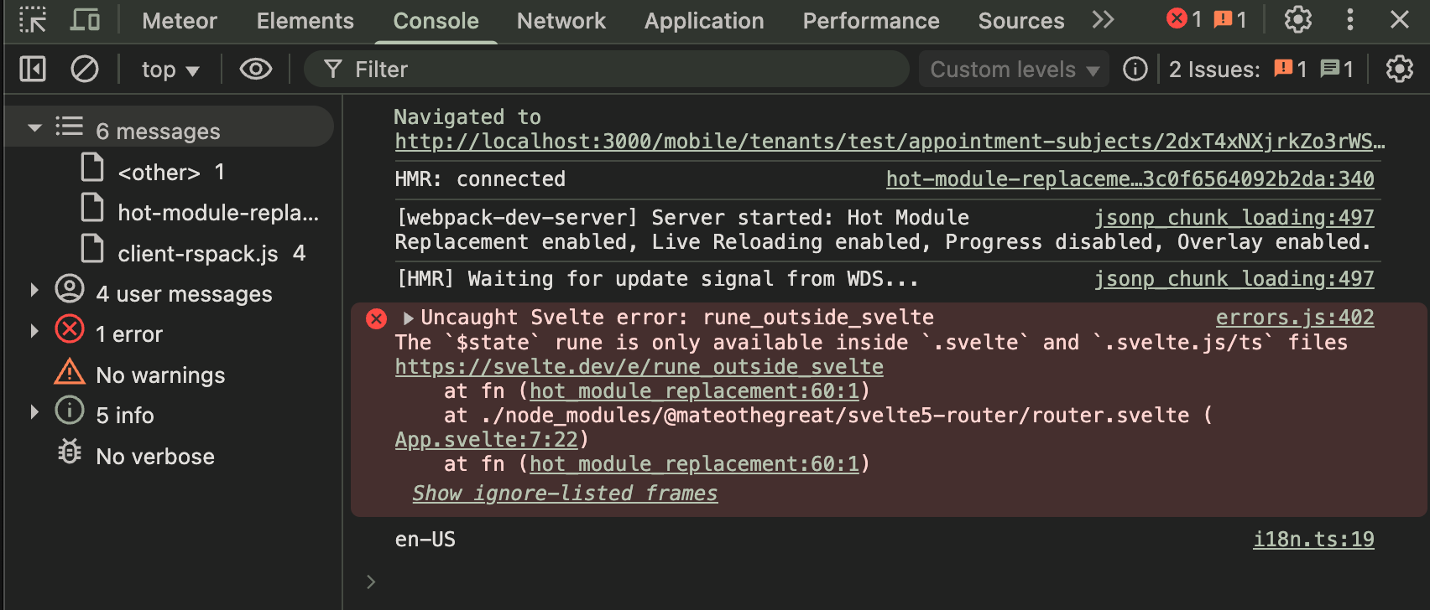Open the three-dot customize DevTools menu
The height and width of the screenshot is (610, 1430).
[1349, 19]
